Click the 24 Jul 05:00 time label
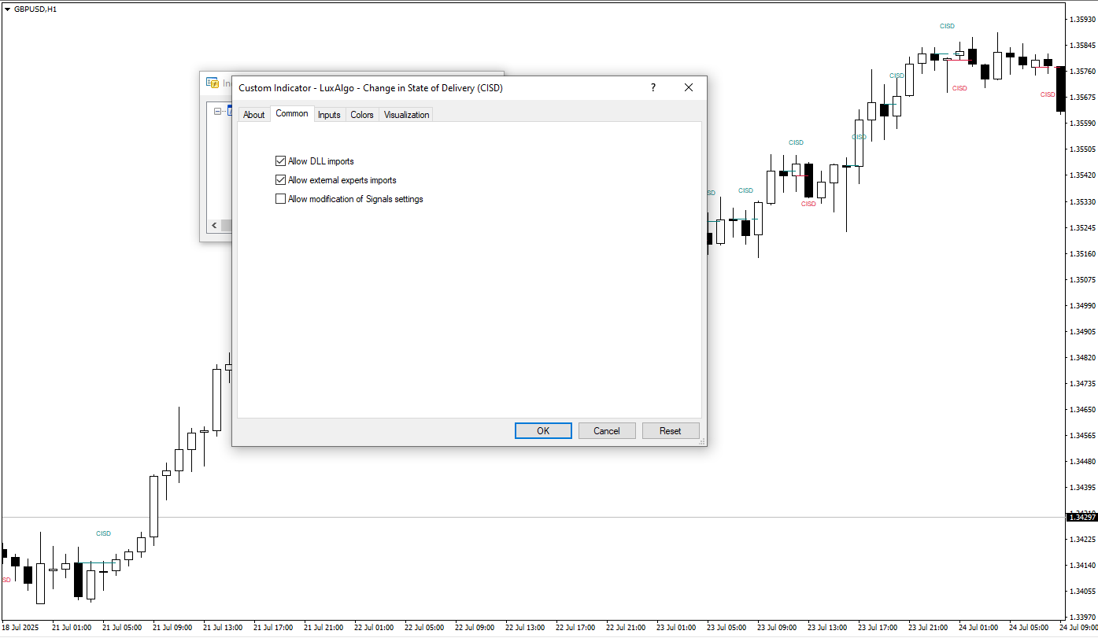The width and height of the screenshot is (1098, 638). point(1029,628)
